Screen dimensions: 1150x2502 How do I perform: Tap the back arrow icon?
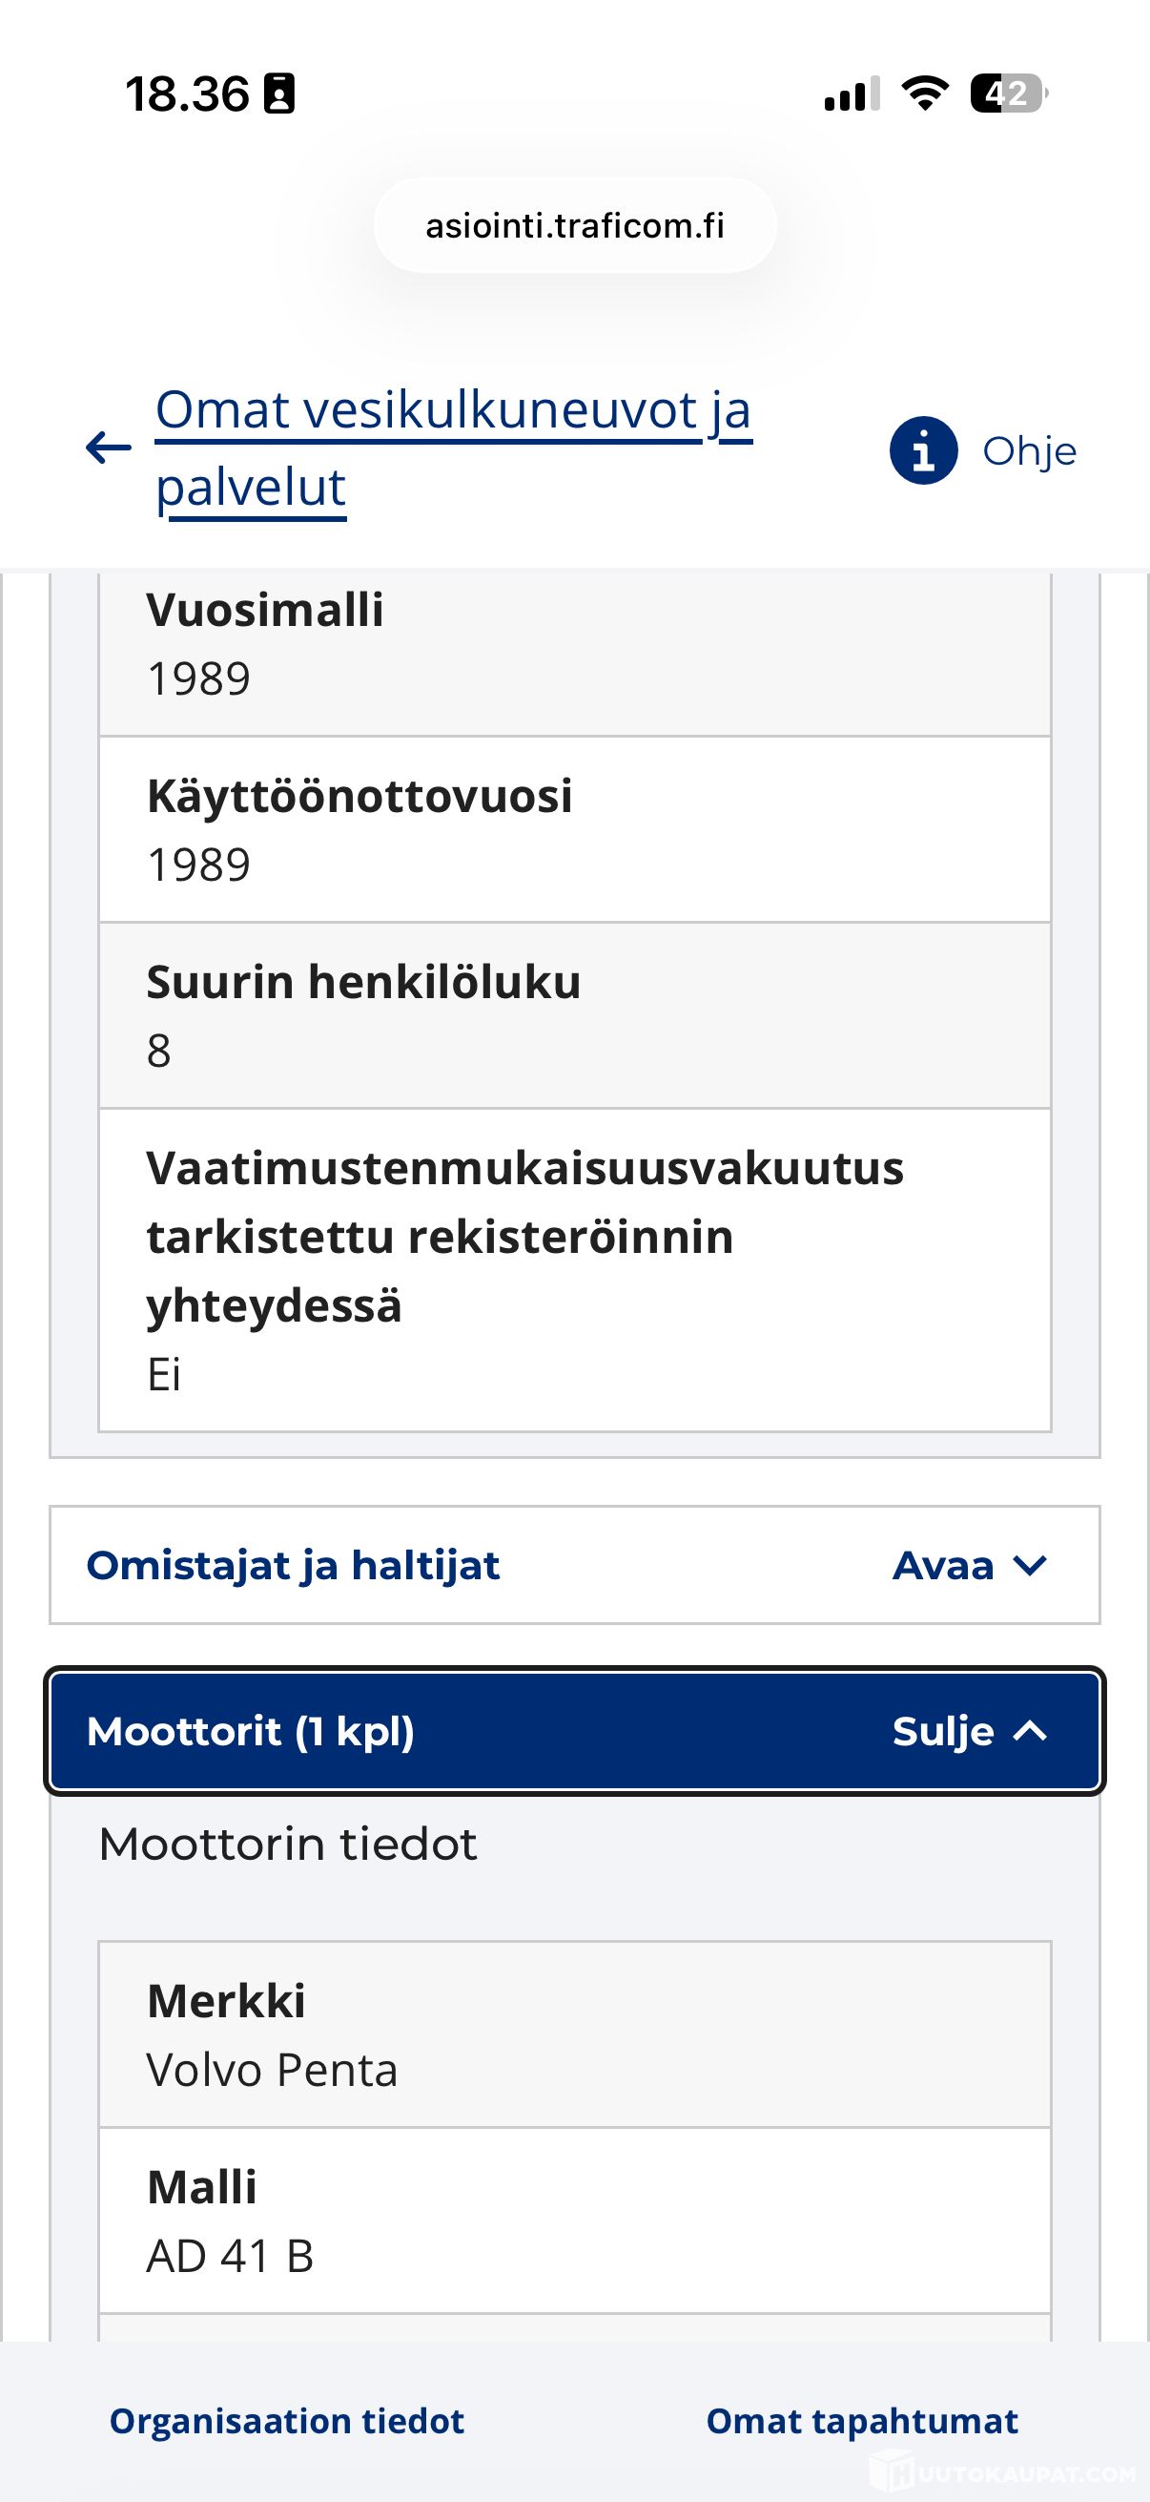point(108,448)
